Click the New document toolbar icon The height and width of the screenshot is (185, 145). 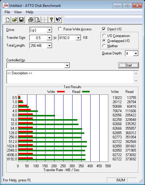(8, 20)
